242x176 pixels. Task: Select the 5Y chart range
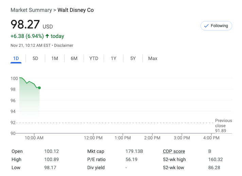pyautogui.click(x=133, y=59)
